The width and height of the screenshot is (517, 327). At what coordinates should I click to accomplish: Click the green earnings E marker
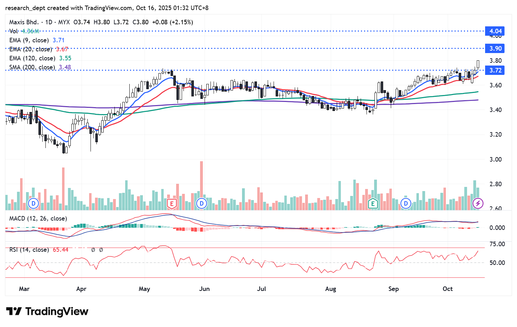click(x=373, y=204)
